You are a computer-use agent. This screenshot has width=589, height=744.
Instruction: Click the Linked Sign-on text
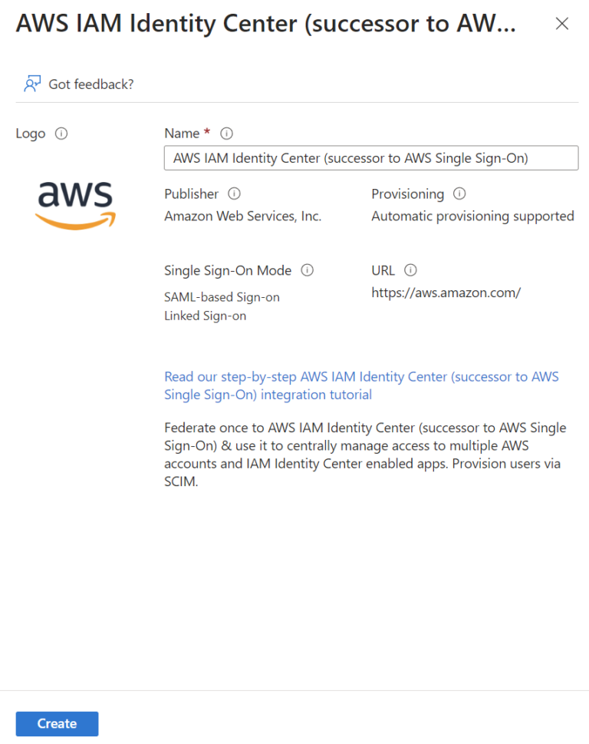[205, 316]
